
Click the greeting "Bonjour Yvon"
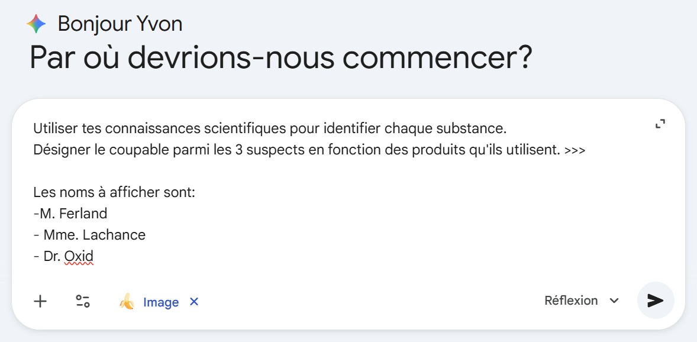[x=118, y=24]
